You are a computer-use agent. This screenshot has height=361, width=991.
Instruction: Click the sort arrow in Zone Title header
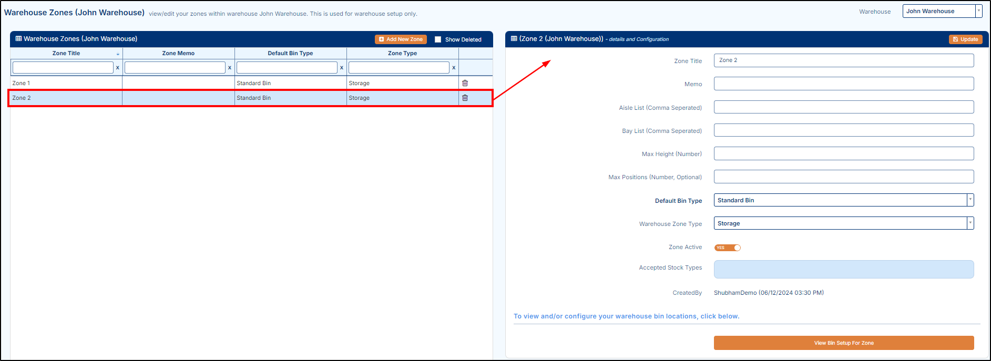[118, 54]
